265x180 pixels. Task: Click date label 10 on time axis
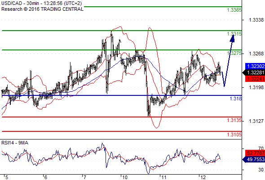pos(124,177)
